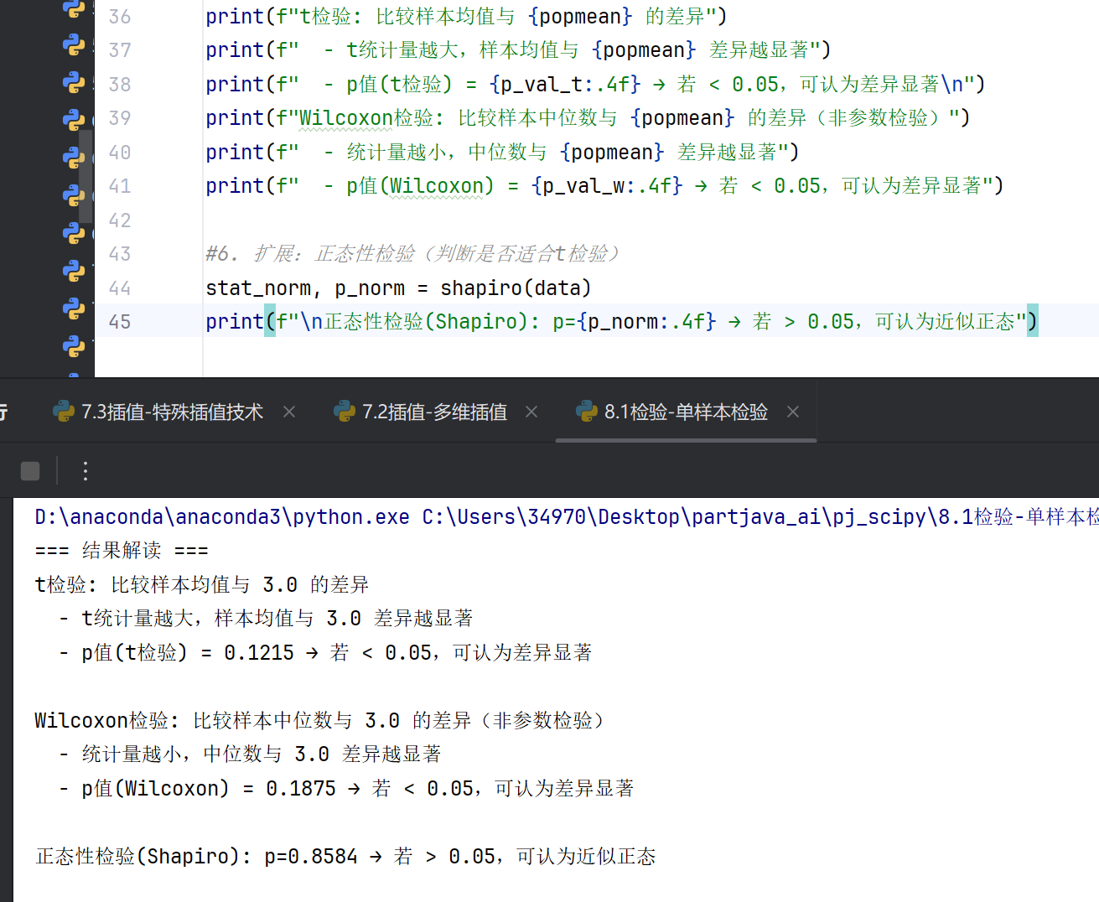
Task: Click line number 45 in the gutter
Action: click(120, 322)
